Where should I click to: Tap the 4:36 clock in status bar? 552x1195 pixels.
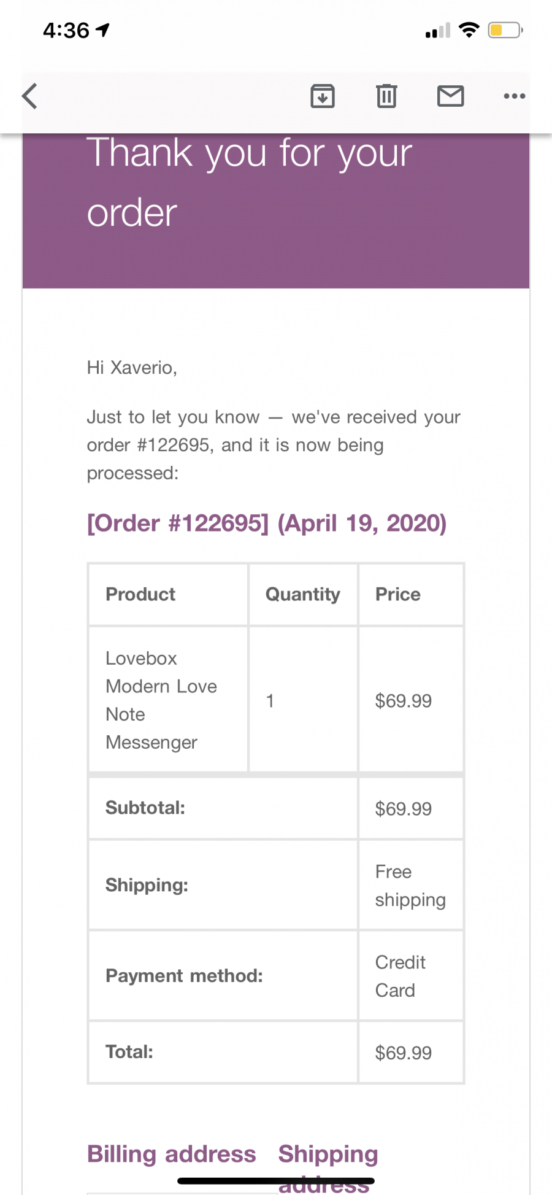tap(66, 30)
